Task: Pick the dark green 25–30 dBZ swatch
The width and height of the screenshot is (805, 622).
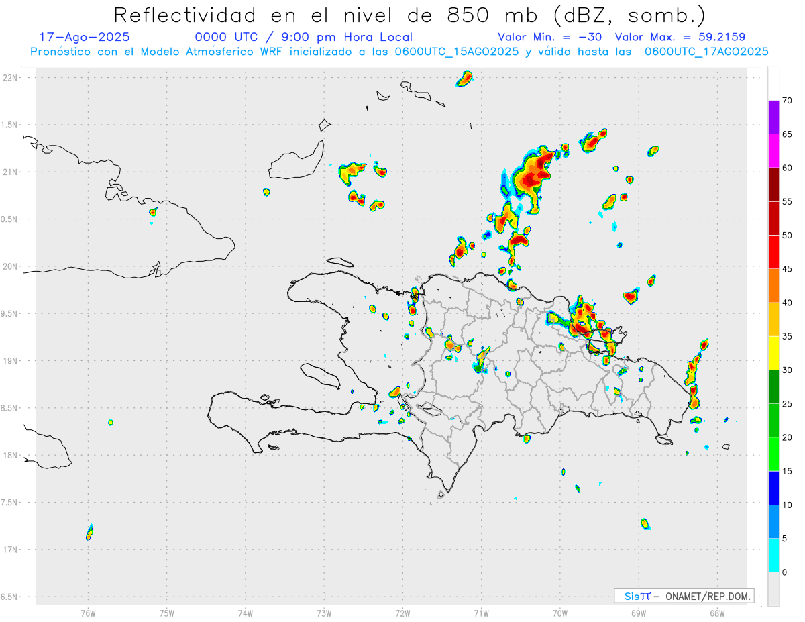Action: 773,387
